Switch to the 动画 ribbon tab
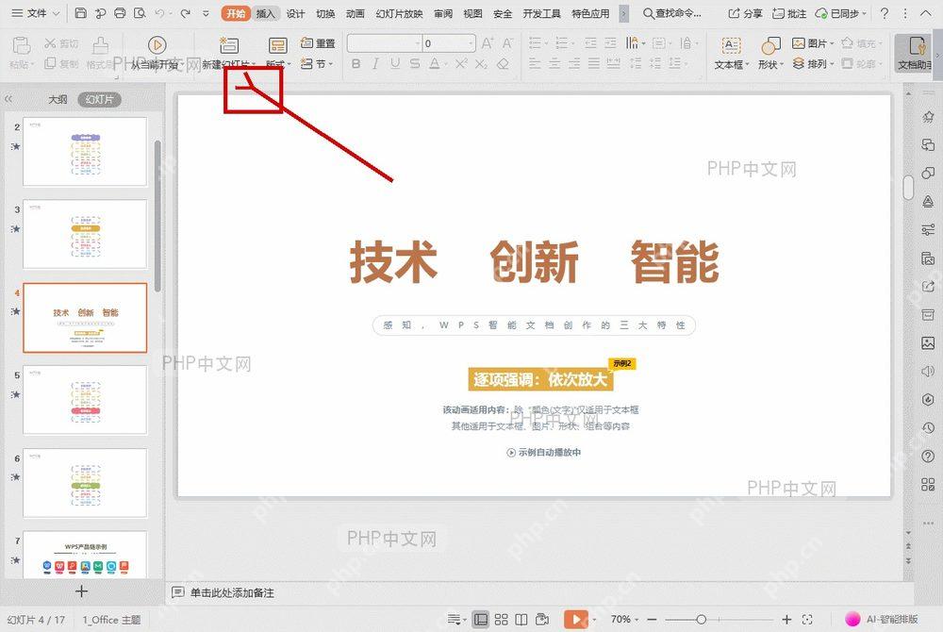Viewport: 943px width, 632px height. [x=356, y=13]
